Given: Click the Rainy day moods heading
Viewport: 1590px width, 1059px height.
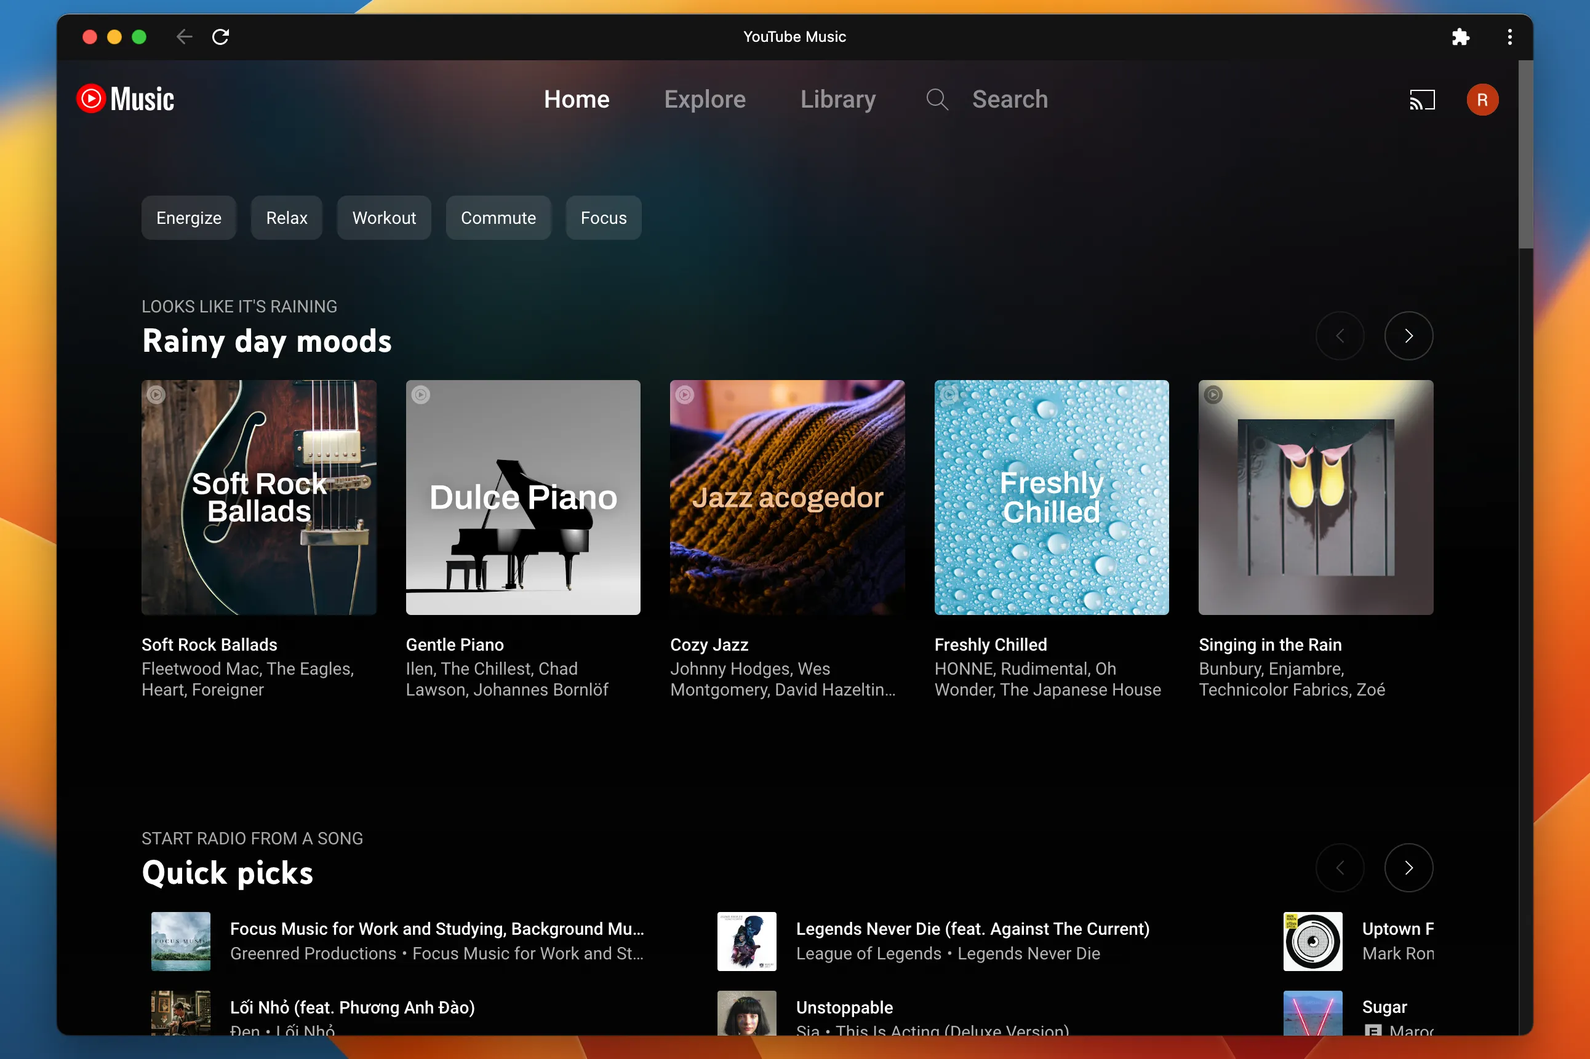Looking at the screenshot, I should (x=267, y=341).
